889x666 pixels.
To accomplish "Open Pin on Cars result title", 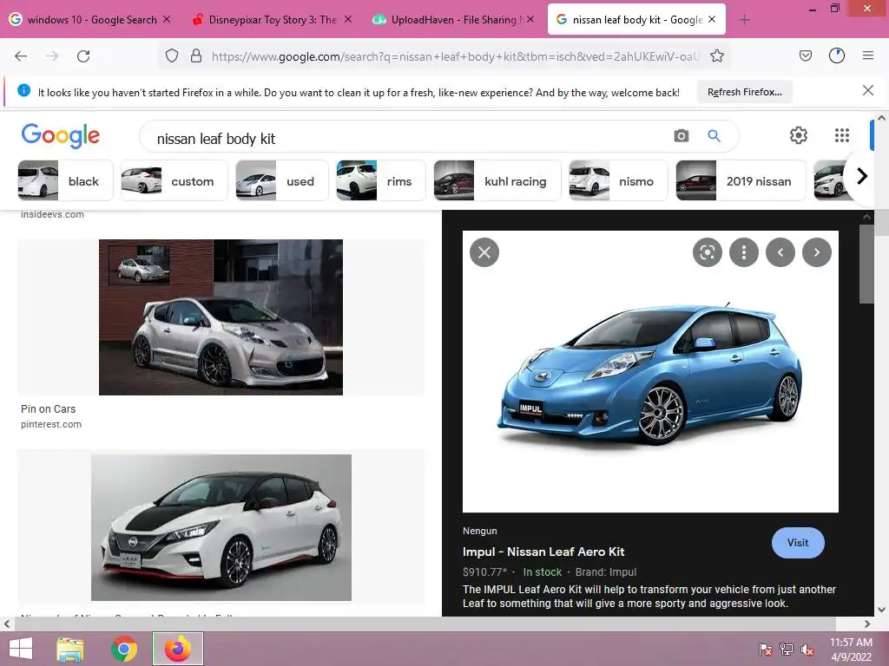I will [x=49, y=409].
